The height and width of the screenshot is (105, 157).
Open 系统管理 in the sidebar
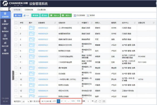click(5, 52)
